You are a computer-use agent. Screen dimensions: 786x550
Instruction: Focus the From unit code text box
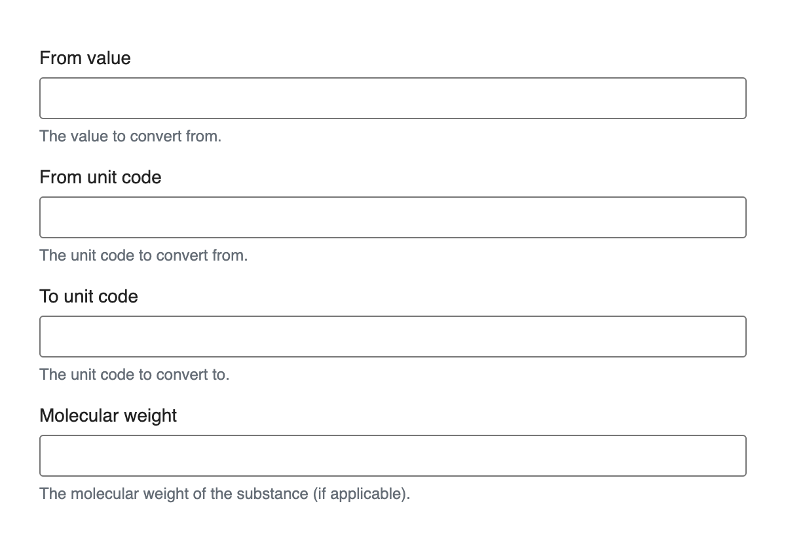coord(393,217)
